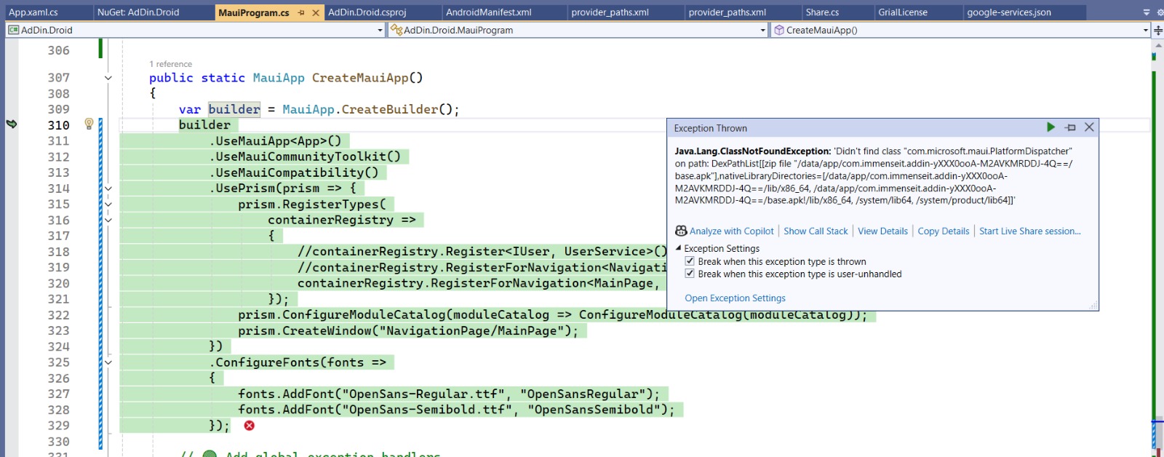1164x457 pixels.
Task: Click 'prism.RegisterTypes(' on line 315
Action: 312,204
